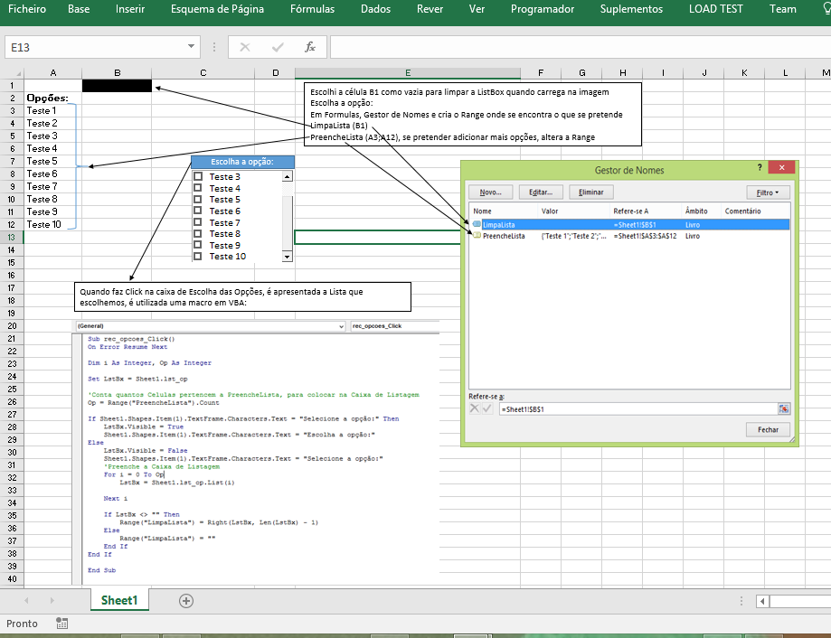Switch to the Fórmulas ribbon tab
Viewport: 831px width, 638px height.
click(x=312, y=9)
